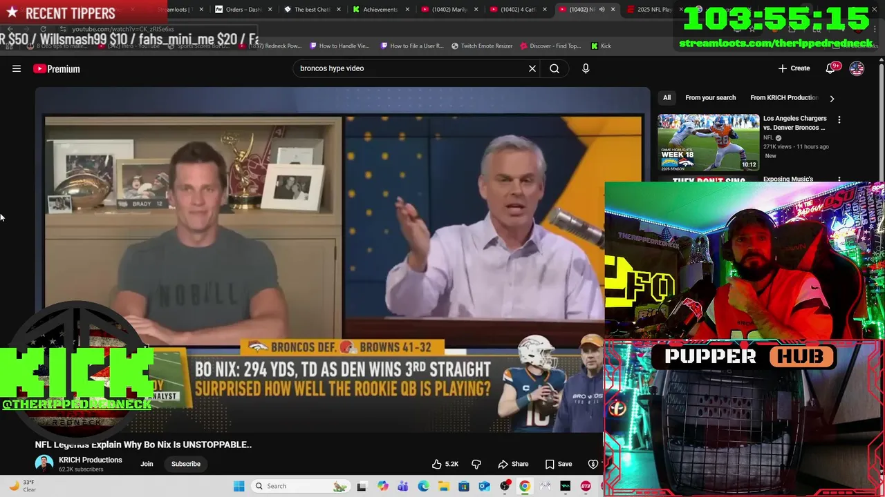Click the Share button
This screenshot has width=885, height=497.
[513, 464]
